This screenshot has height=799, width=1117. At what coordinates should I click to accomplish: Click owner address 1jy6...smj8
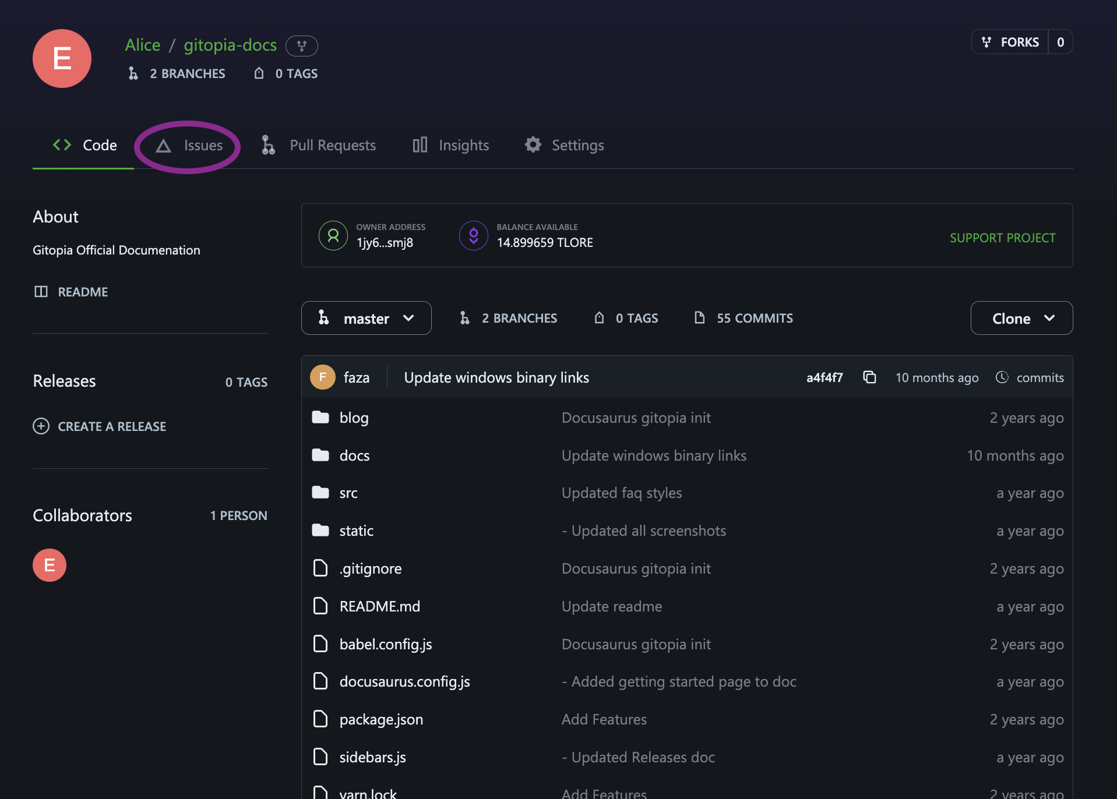[385, 242]
